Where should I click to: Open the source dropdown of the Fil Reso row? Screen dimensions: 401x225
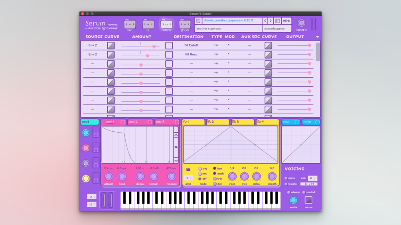tap(93, 54)
